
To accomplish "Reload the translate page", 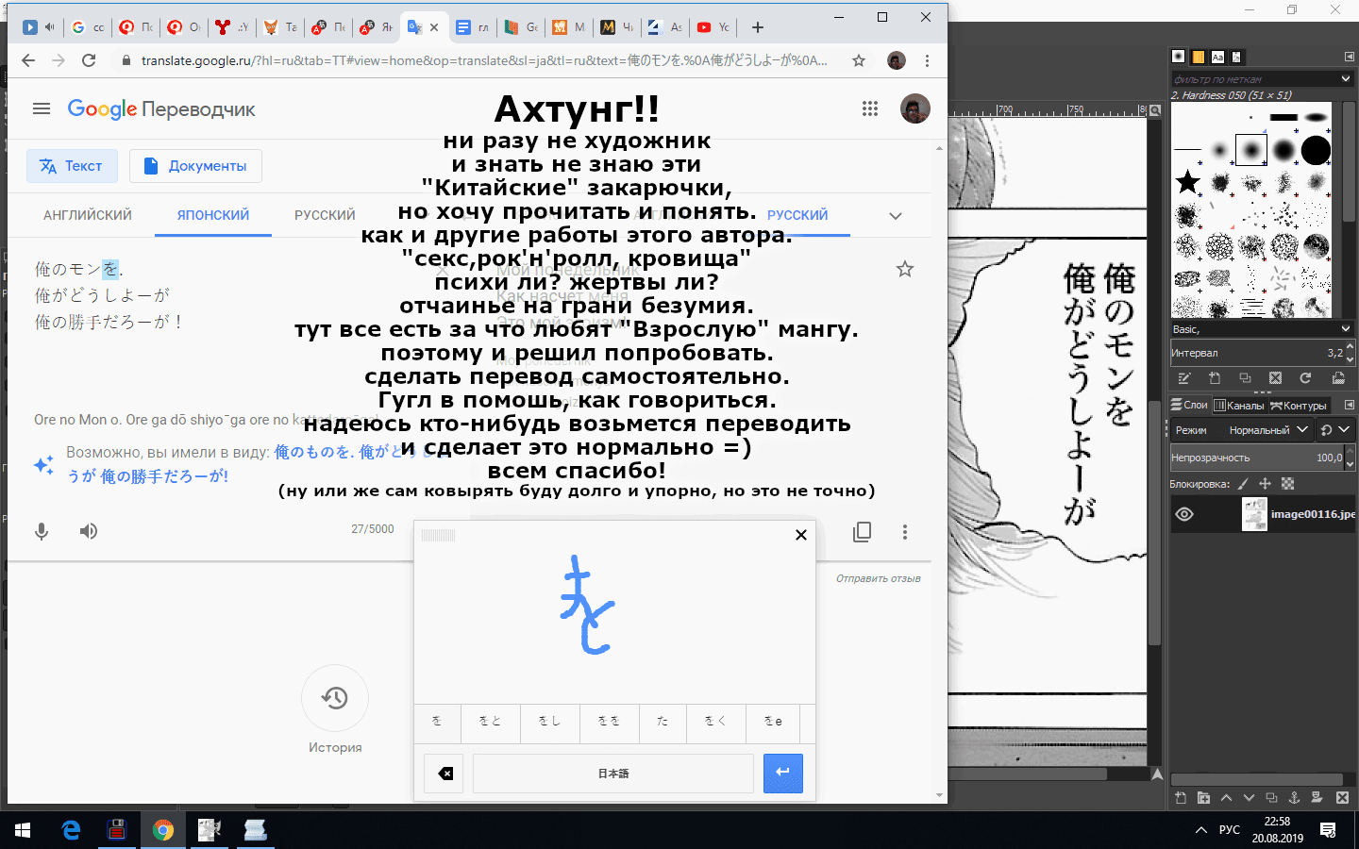I will coord(89,60).
